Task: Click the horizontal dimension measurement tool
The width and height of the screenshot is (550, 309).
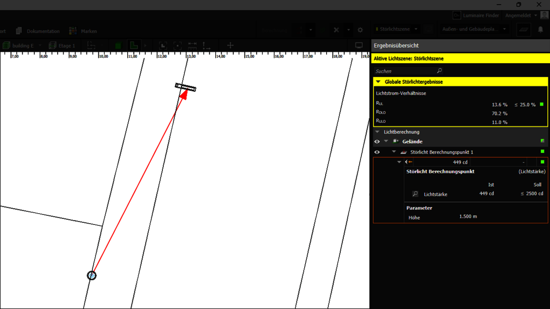Action: pyautogui.click(x=192, y=45)
